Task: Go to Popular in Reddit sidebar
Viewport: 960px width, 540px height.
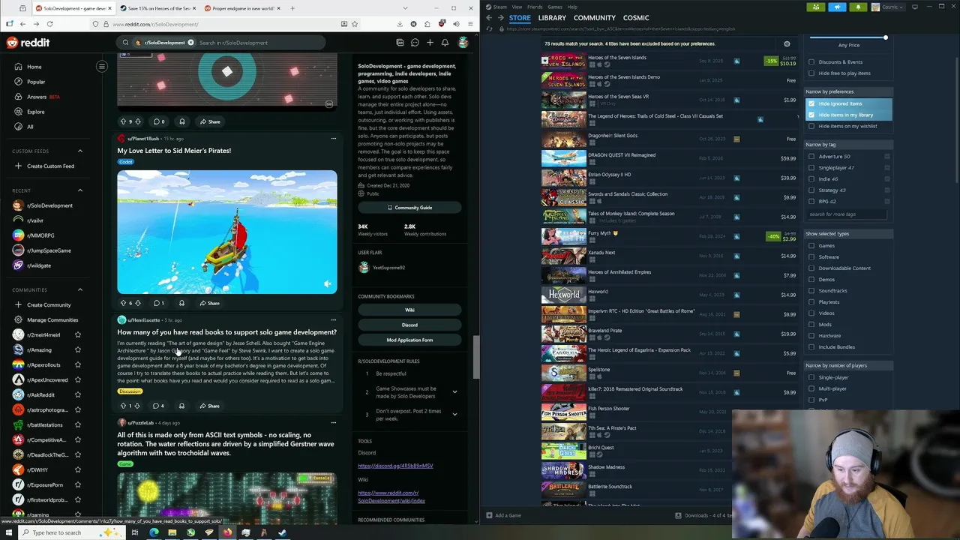Action: pyautogui.click(x=36, y=82)
